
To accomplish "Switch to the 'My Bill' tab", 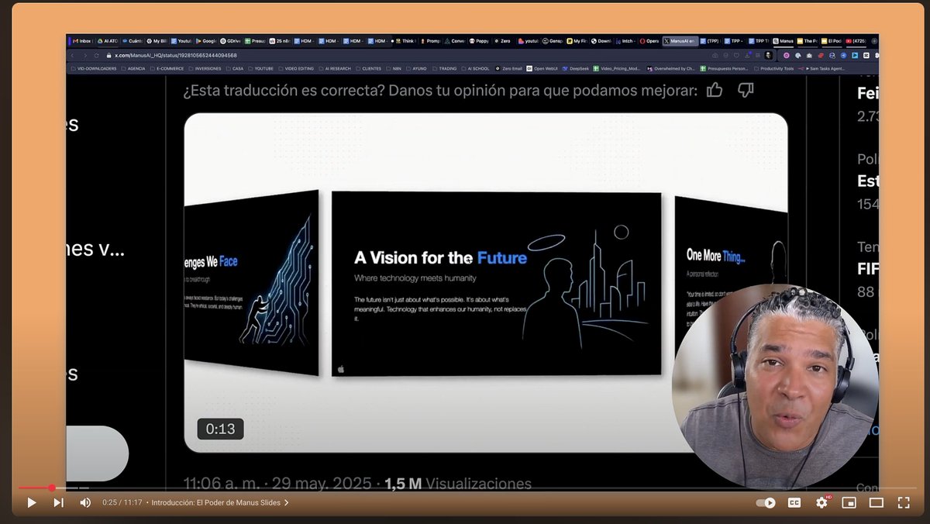I will 158,41.
